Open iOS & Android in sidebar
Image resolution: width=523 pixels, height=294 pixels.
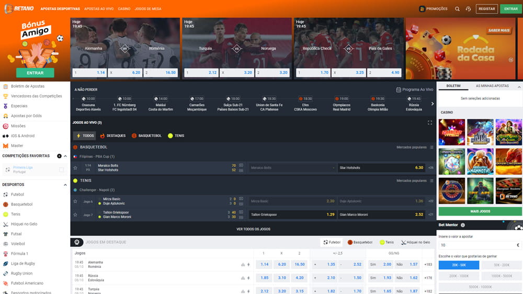tap(22, 136)
